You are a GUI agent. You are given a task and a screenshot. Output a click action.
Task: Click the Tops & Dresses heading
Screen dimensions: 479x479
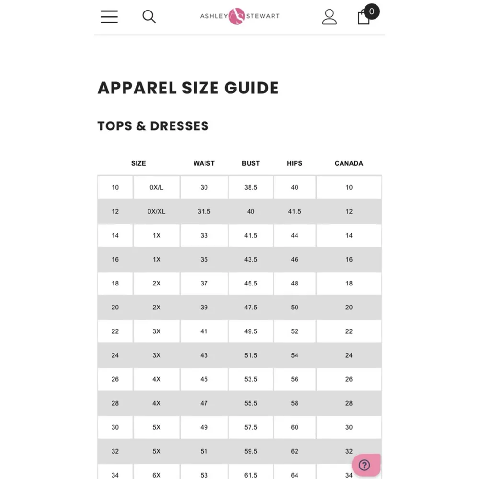pos(153,126)
